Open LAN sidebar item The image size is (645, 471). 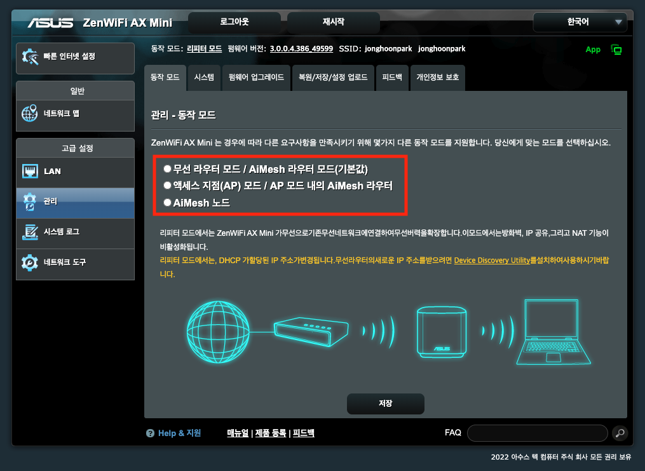pyautogui.click(x=75, y=172)
